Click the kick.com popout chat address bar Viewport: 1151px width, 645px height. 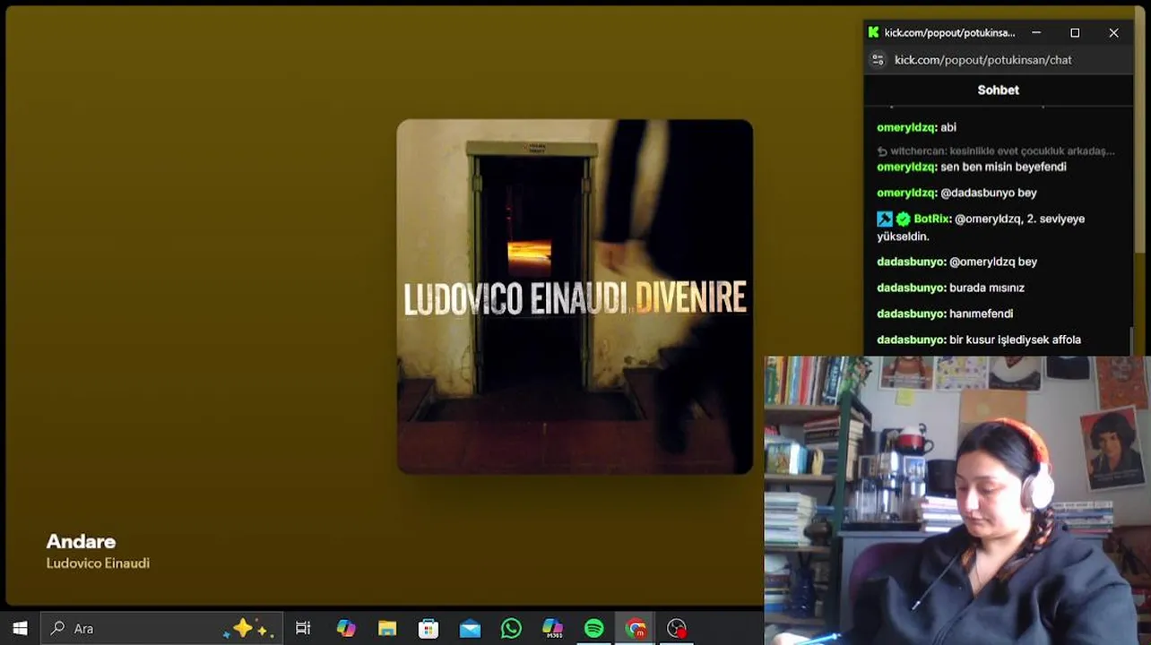(983, 60)
